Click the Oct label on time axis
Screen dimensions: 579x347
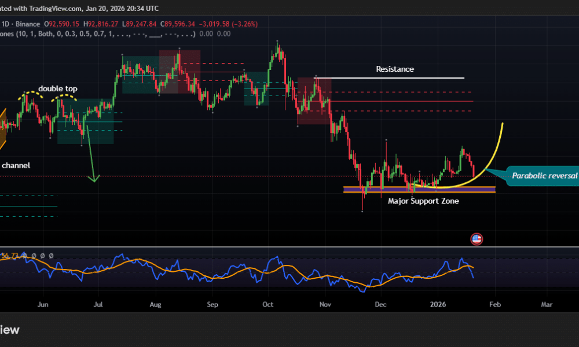point(267,303)
